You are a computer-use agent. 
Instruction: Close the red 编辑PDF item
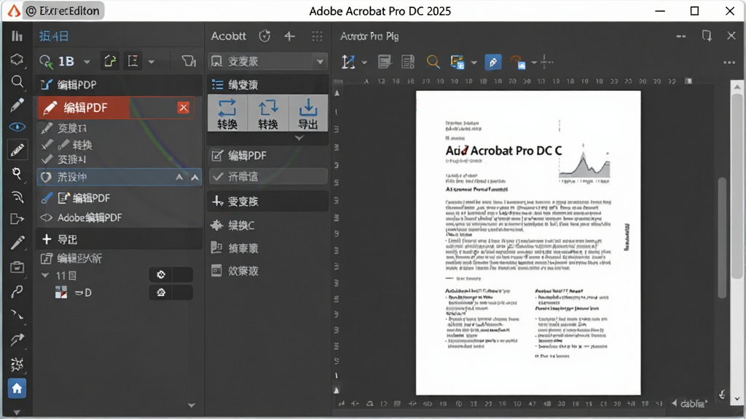click(x=183, y=108)
